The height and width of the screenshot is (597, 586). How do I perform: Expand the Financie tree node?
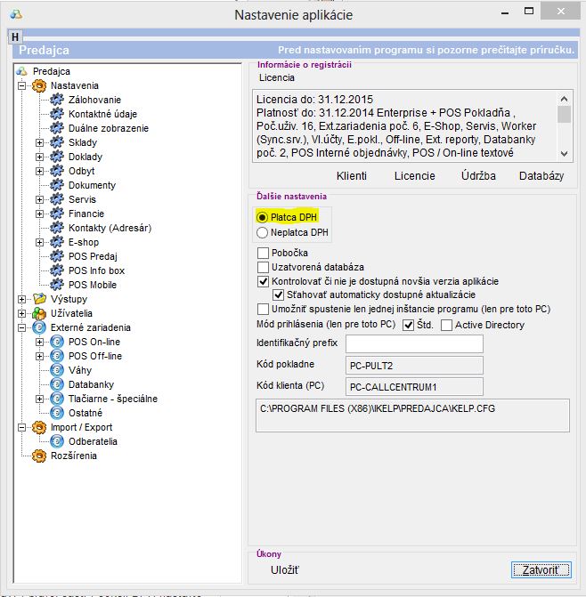coord(39,214)
